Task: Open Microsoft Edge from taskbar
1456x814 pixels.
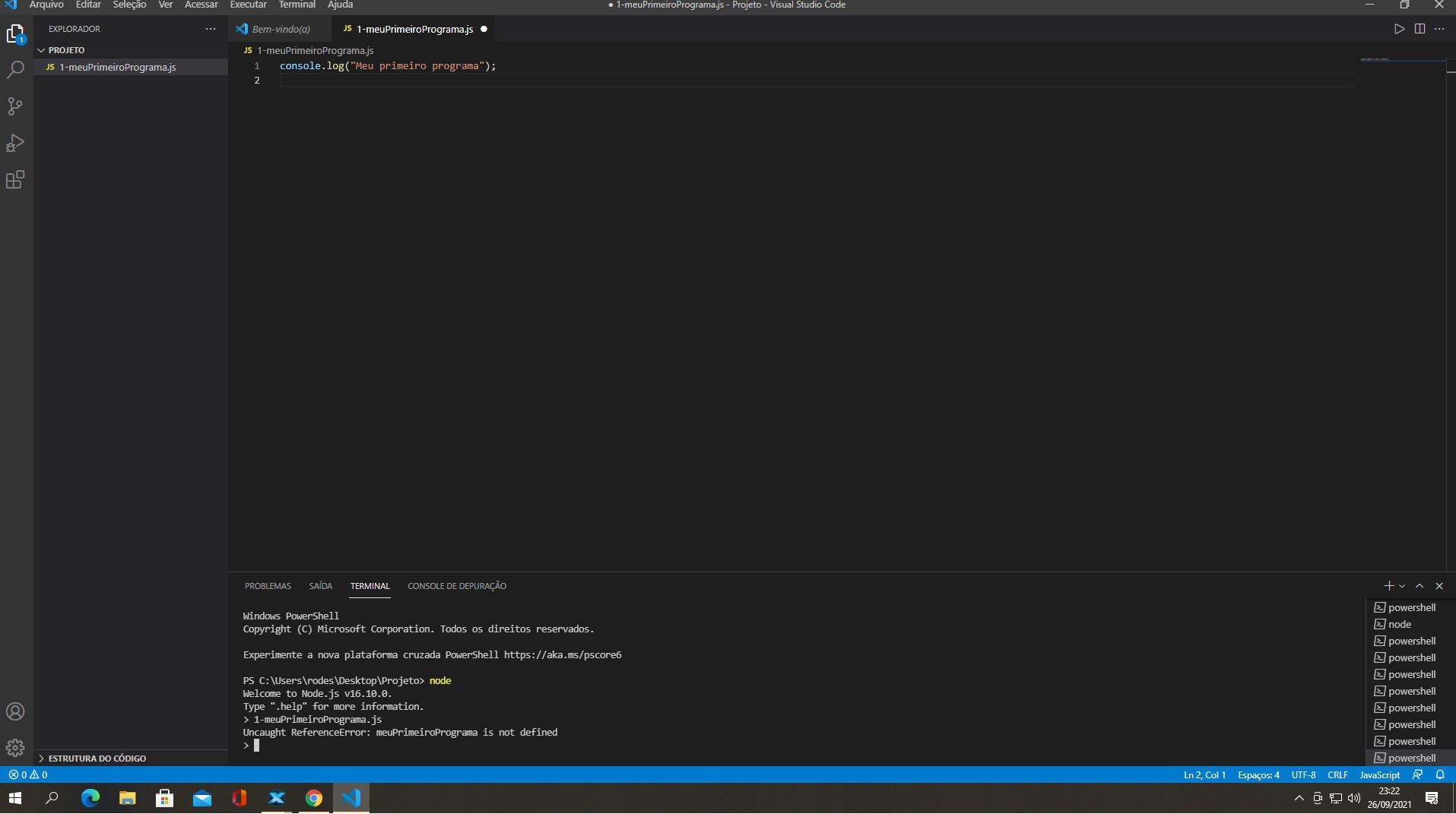Action: pos(90,798)
